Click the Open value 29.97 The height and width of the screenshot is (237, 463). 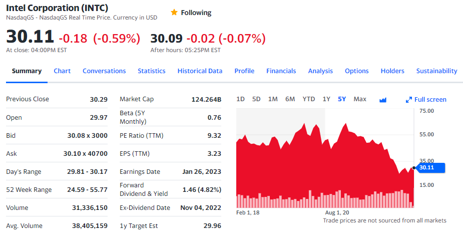[x=99, y=118]
